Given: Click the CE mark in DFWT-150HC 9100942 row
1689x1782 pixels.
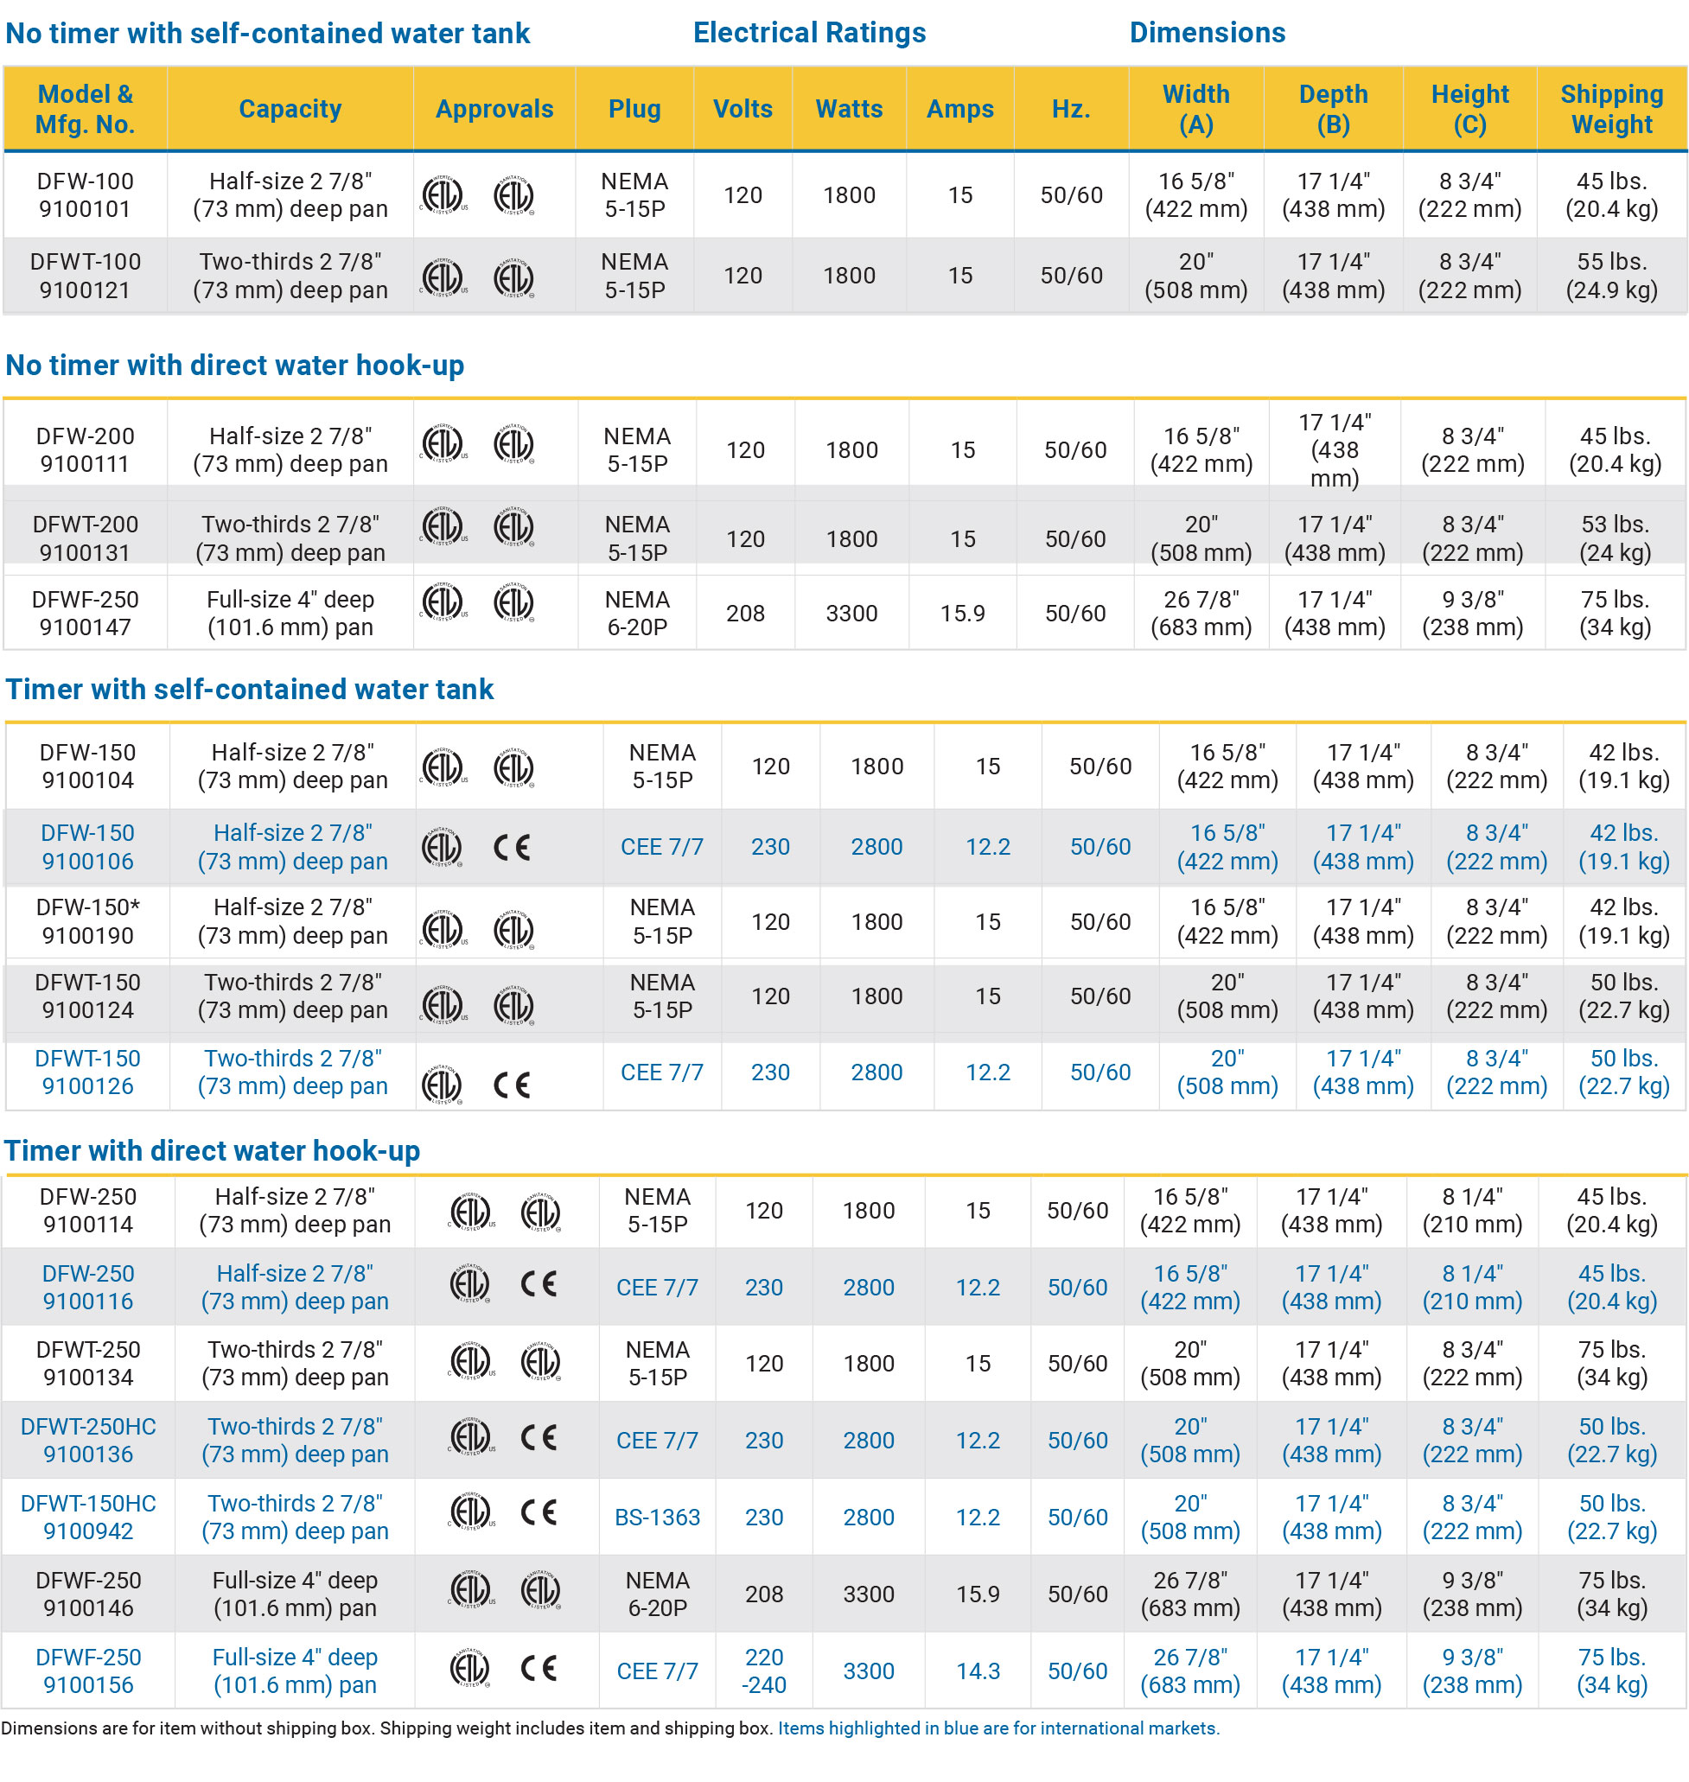Looking at the screenshot, I should (x=539, y=1512).
